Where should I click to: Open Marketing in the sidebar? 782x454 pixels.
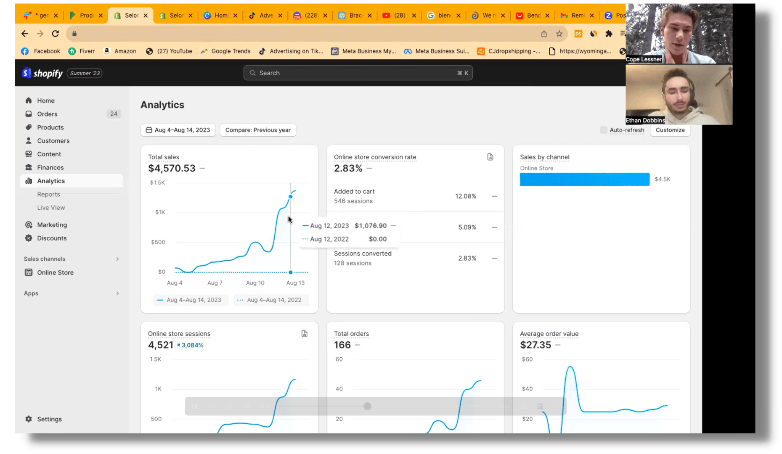[52, 225]
